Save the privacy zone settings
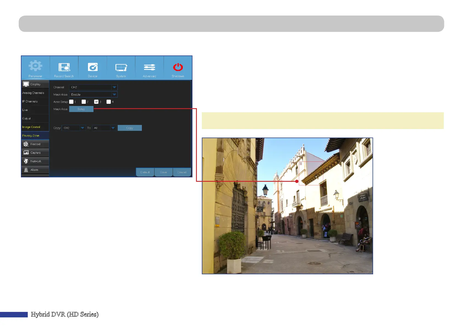Image resolution: width=463 pixels, height=327 pixels. coord(163,172)
